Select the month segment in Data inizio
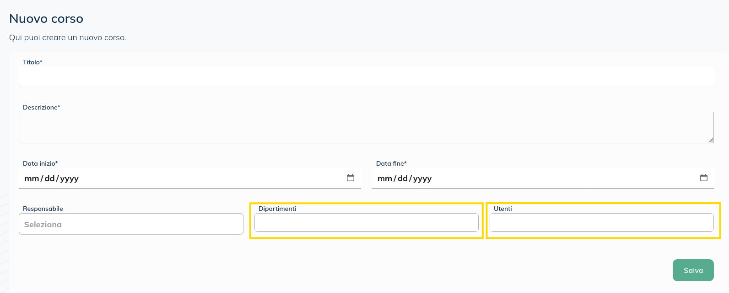The image size is (729, 293). tap(32, 178)
